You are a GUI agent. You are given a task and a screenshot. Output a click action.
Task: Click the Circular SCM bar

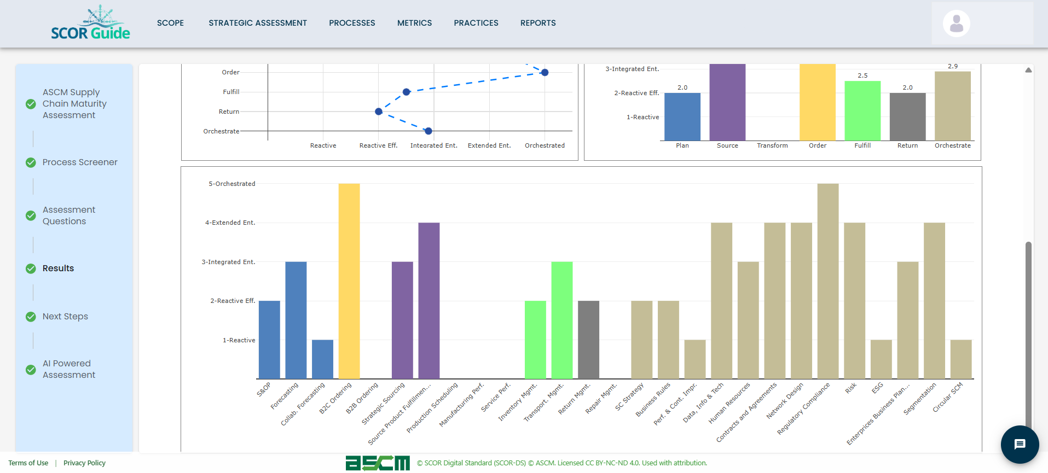[x=961, y=359]
